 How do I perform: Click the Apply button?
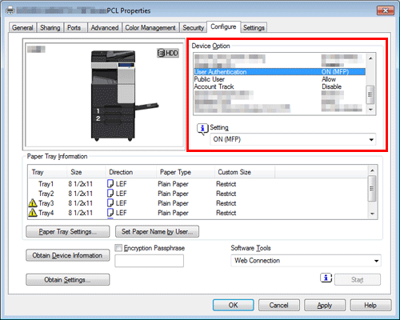click(x=325, y=305)
